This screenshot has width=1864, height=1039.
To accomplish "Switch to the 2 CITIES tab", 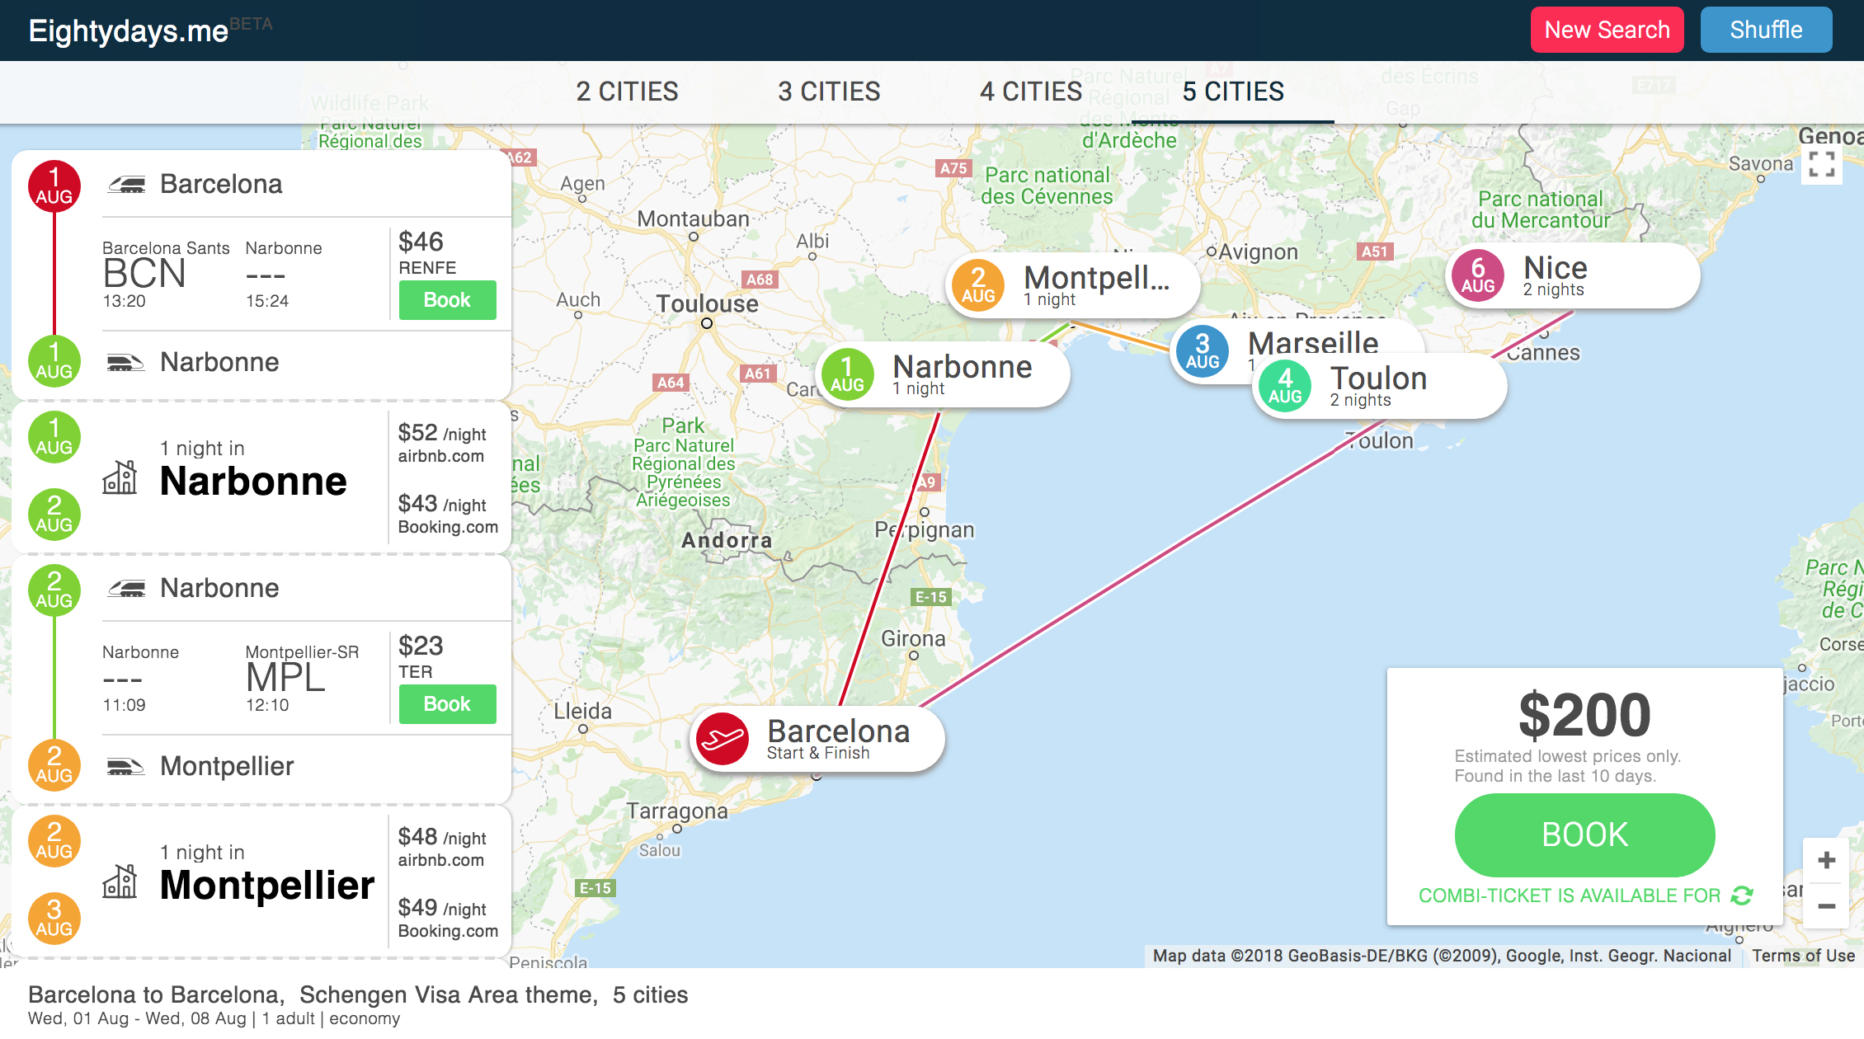I will (x=627, y=92).
